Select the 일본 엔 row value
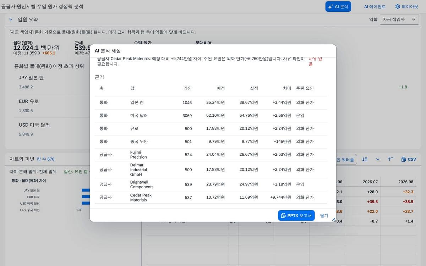The width and height of the screenshot is (426, 266). [x=137, y=102]
